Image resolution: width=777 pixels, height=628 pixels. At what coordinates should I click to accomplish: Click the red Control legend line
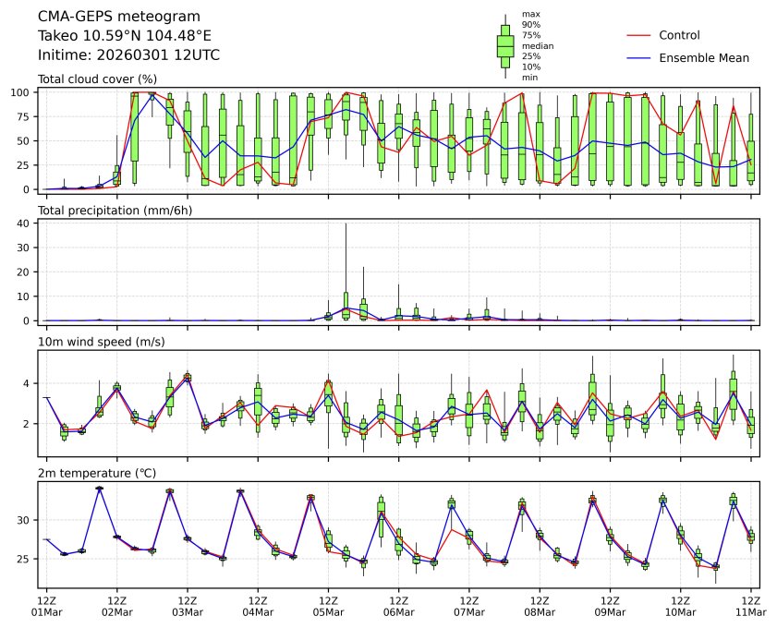pyautogui.click(x=639, y=36)
